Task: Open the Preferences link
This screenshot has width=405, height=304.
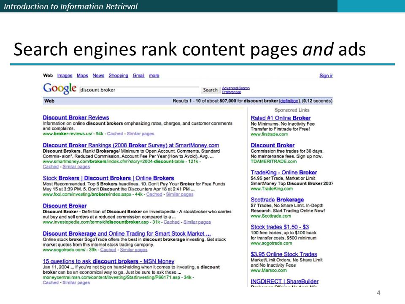Action: pyautogui.click(x=232, y=92)
